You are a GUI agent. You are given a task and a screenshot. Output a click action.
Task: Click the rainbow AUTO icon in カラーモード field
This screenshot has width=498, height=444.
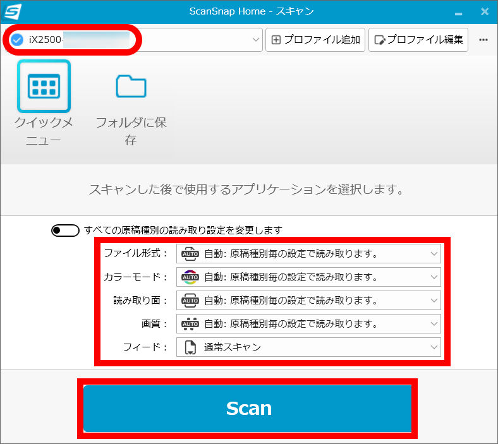tap(190, 277)
